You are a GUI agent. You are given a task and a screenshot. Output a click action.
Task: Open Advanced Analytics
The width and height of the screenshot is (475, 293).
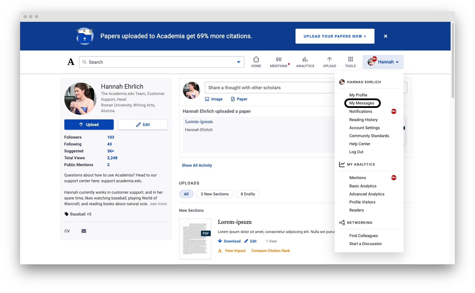coord(367,194)
